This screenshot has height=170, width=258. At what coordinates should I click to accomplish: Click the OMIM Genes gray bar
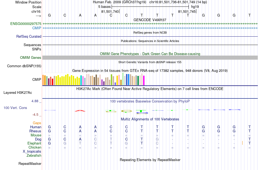150,57
